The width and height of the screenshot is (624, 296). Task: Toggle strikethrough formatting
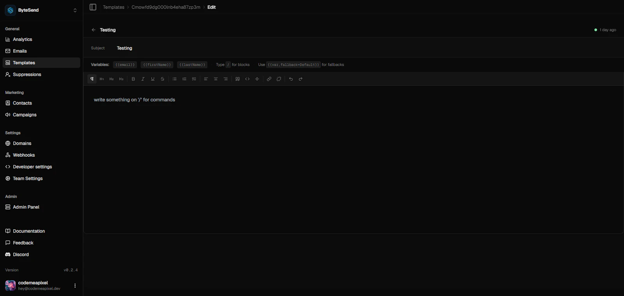(163, 79)
